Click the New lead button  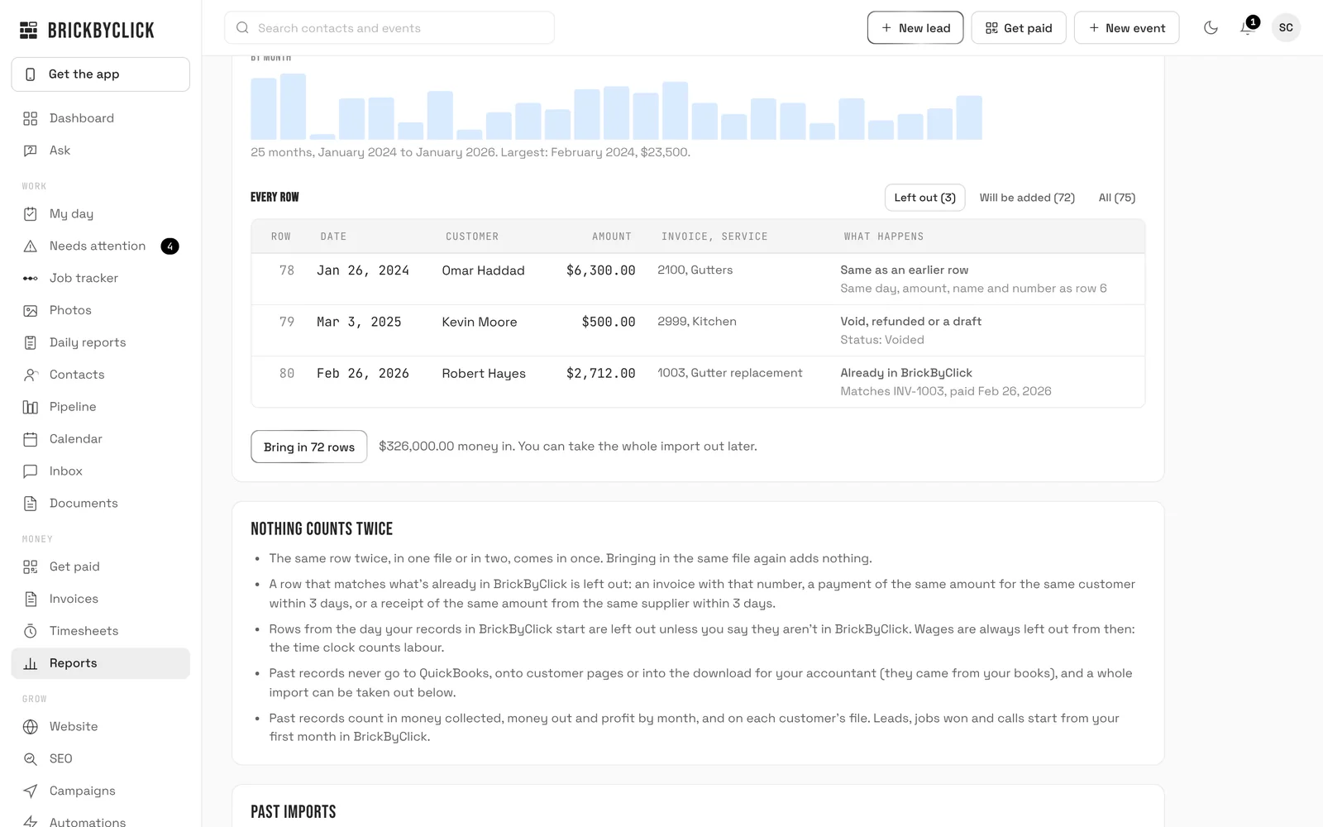point(915,28)
